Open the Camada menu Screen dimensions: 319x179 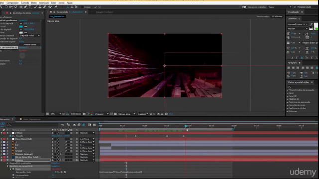click(25, 3)
